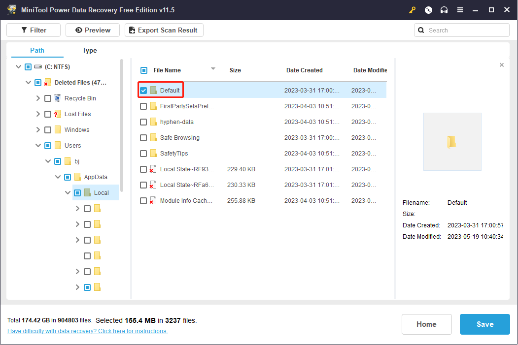
Task: Click the Preview button
Action: [x=93, y=30]
